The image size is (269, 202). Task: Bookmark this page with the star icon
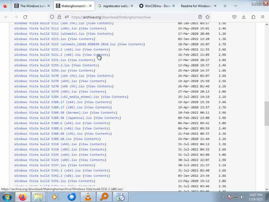[x=208, y=17]
